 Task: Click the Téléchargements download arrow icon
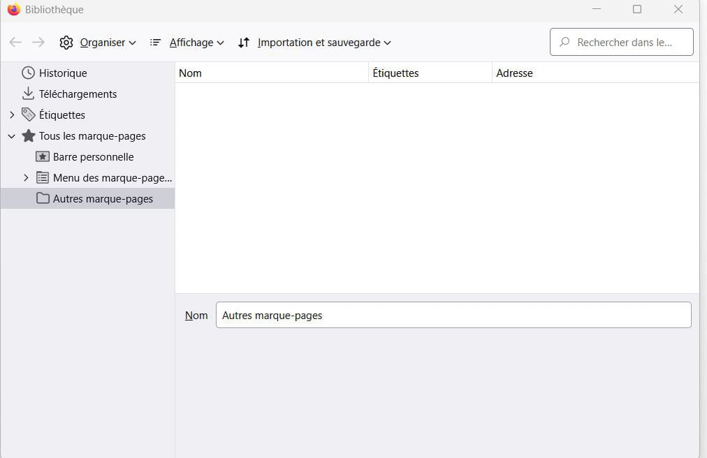coord(28,94)
